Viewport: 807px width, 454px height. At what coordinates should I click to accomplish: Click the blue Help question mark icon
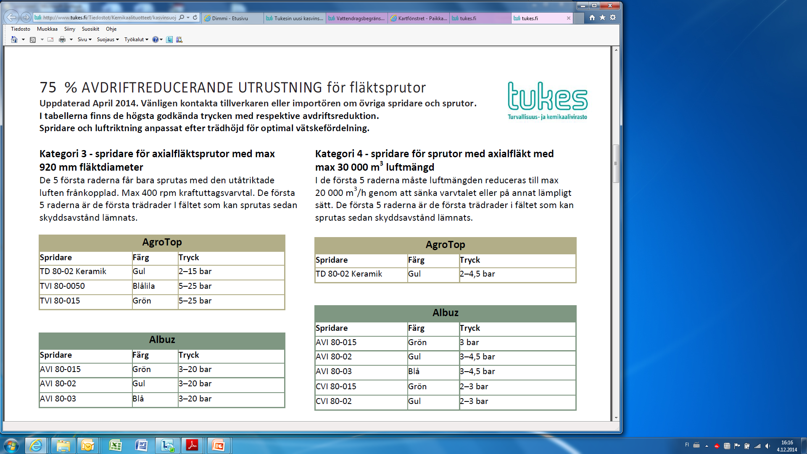coord(156,40)
